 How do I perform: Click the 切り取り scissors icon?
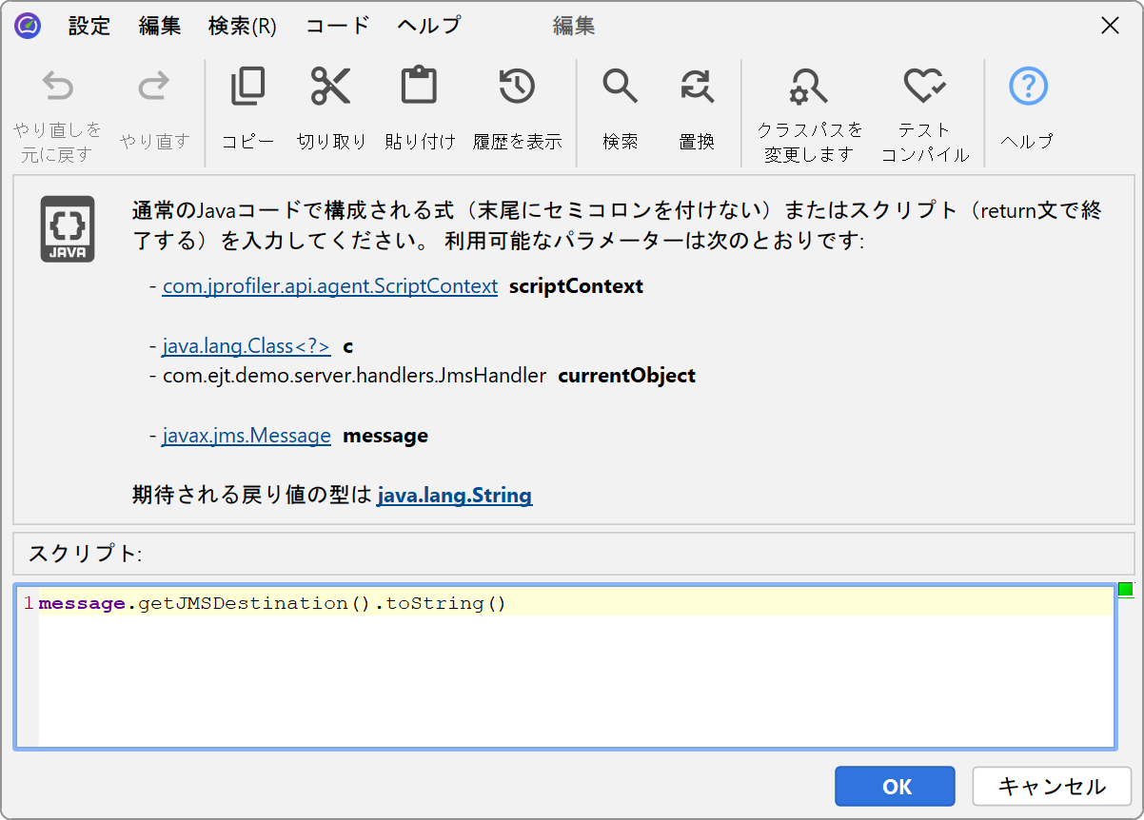click(x=331, y=88)
